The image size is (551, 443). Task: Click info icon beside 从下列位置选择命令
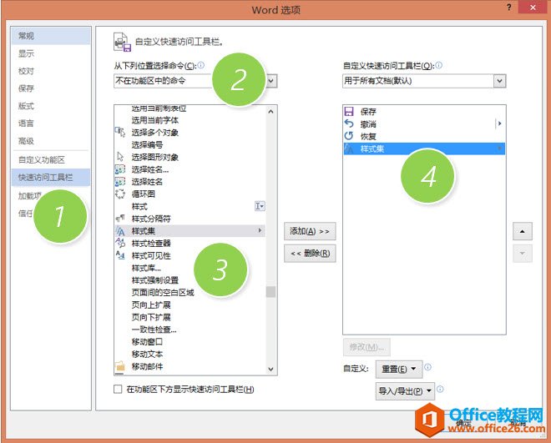pos(200,65)
